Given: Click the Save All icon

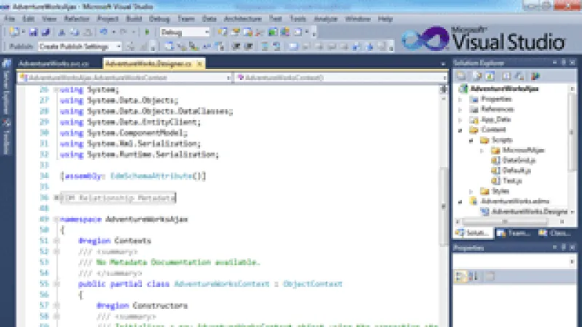Looking at the screenshot, I should tap(46, 32).
